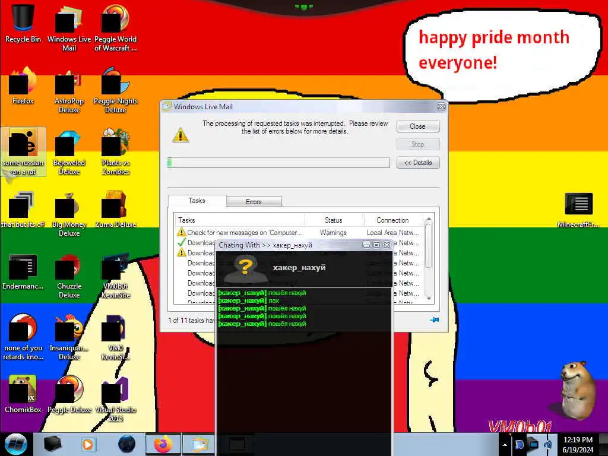The width and height of the screenshot is (608, 456).
Task: Select the Plants vs Zombies icon
Action: [x=116, y=151]
